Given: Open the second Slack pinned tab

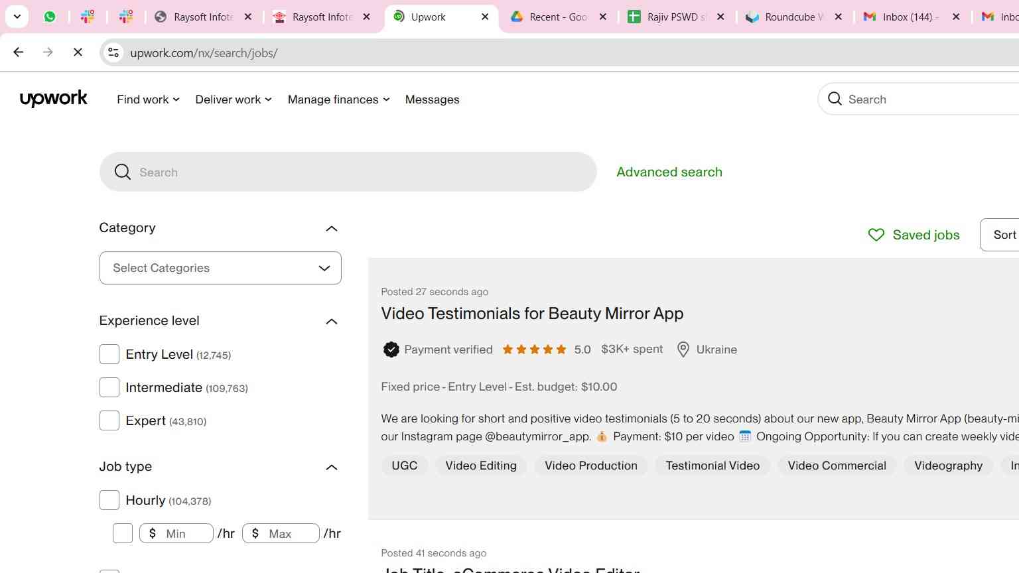Looking at the screenshot, I should tap(126, 17).
